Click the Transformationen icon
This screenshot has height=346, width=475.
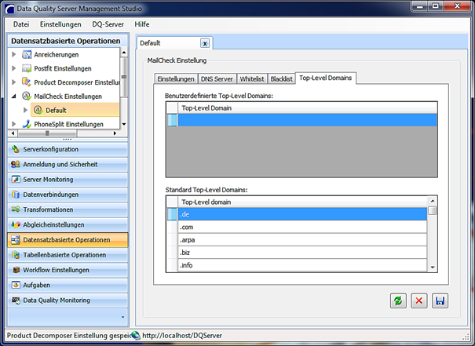16,209
